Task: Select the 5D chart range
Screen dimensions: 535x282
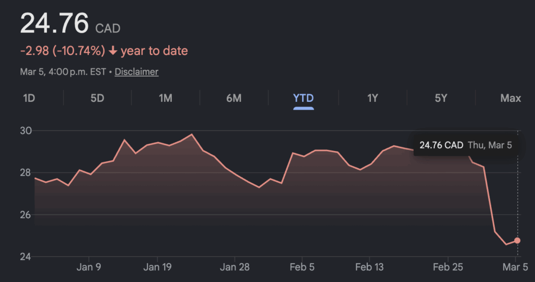Action: click(97, 98)
